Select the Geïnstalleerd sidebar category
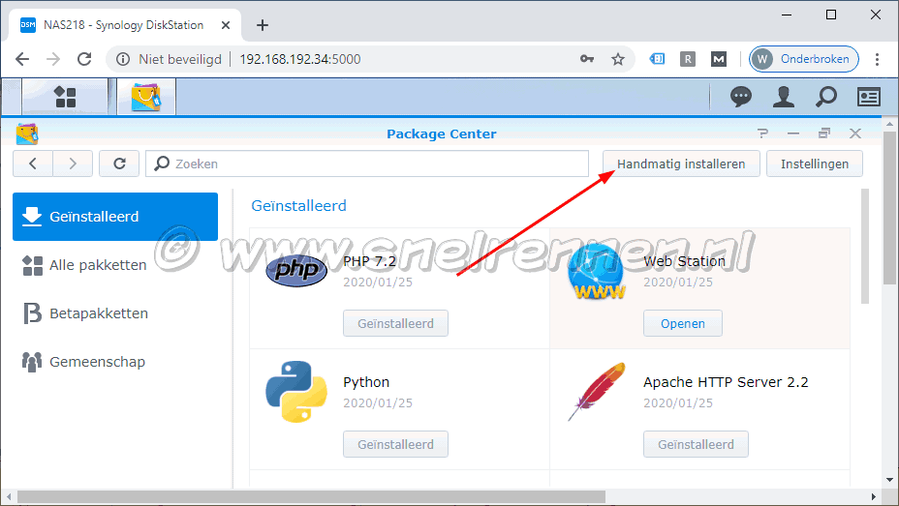Image resolution: width=899 pixels, height=506 pixels. click(115, 217)
